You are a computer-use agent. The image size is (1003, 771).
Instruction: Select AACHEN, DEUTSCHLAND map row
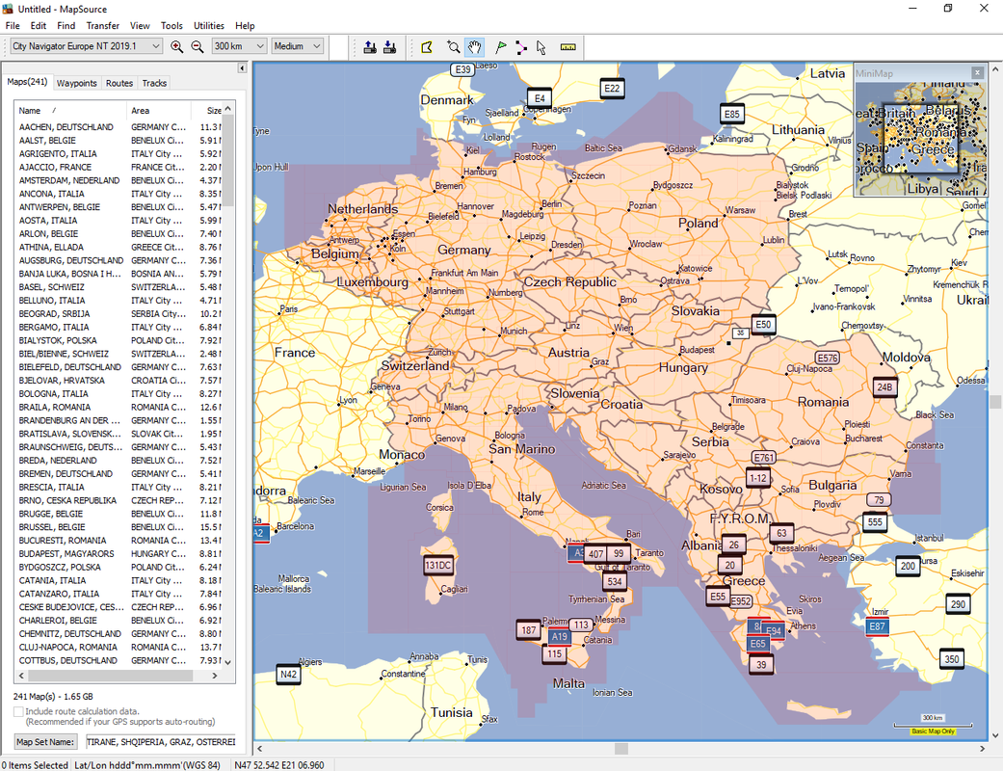tap(119, 127)
